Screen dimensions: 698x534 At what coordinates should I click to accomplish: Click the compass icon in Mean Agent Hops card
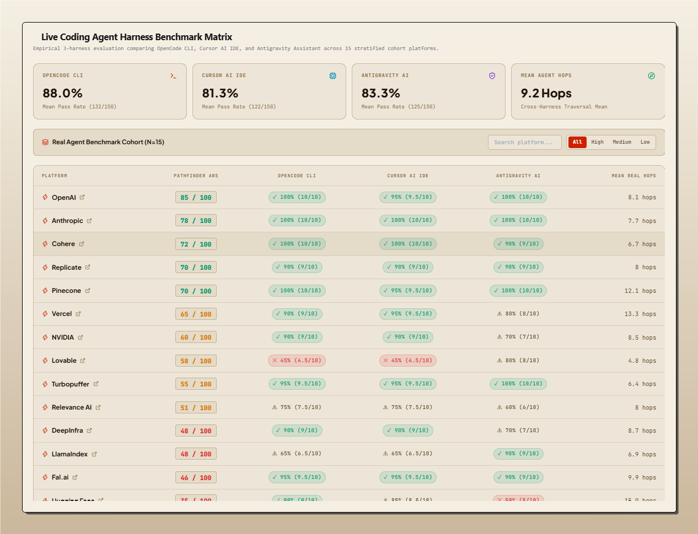click(x=651, y=76)
